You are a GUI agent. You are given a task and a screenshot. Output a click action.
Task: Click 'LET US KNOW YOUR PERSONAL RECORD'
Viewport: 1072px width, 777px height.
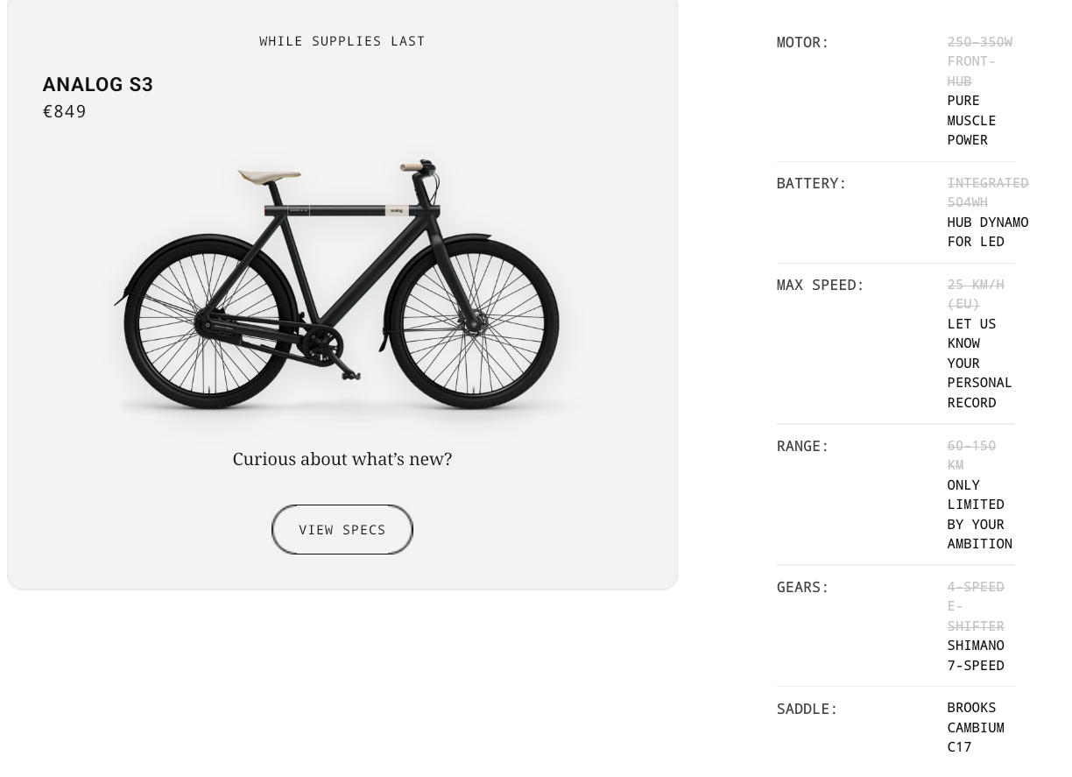[x=978, y=363]
